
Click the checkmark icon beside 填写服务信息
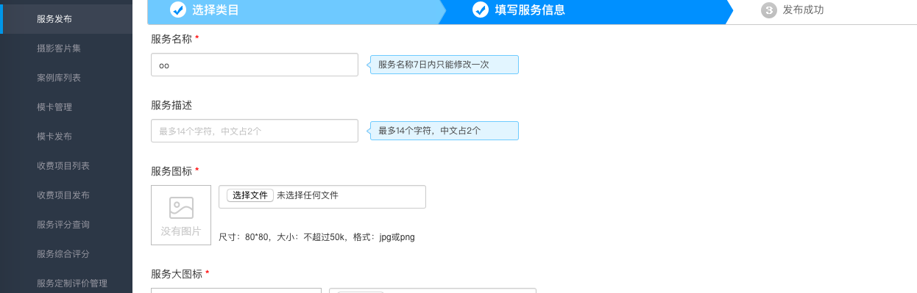click(x=481, y=10)
